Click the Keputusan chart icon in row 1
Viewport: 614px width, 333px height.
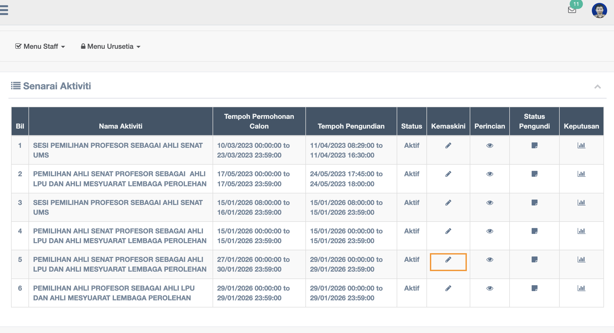tap(581, 145)
